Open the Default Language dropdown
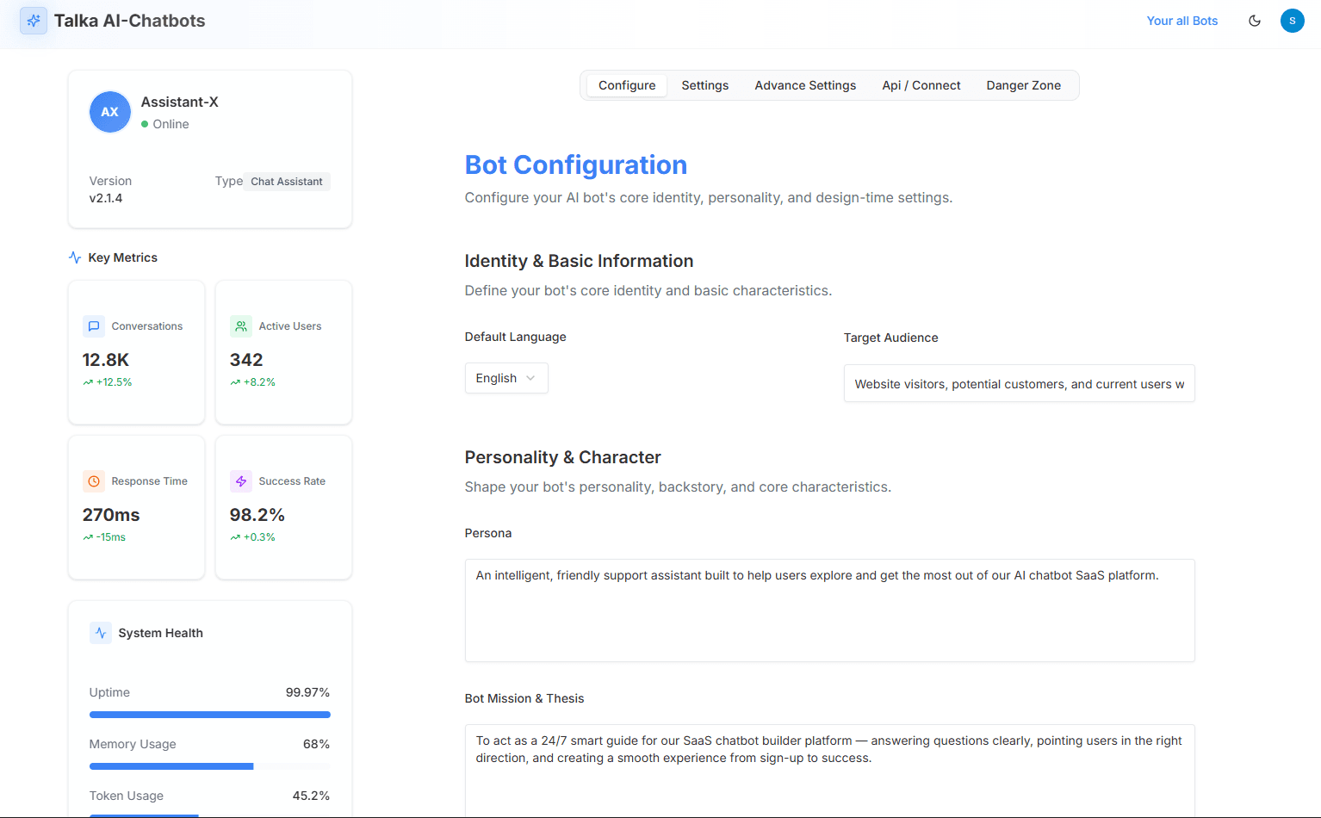The height and width of the screenshot is (818, 1321). [x=506, y=378]
